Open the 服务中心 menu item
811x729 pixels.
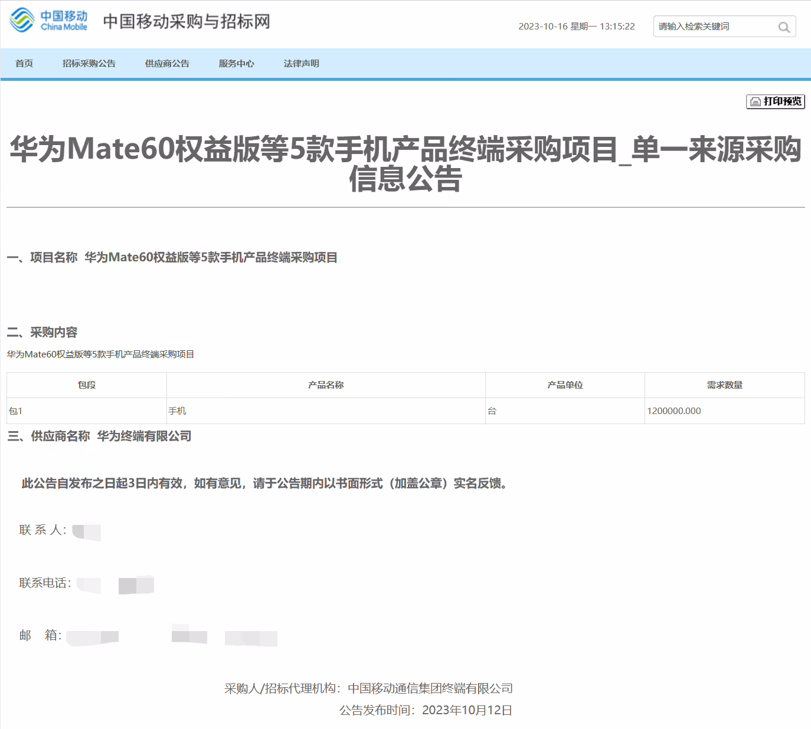coord(236,63)
